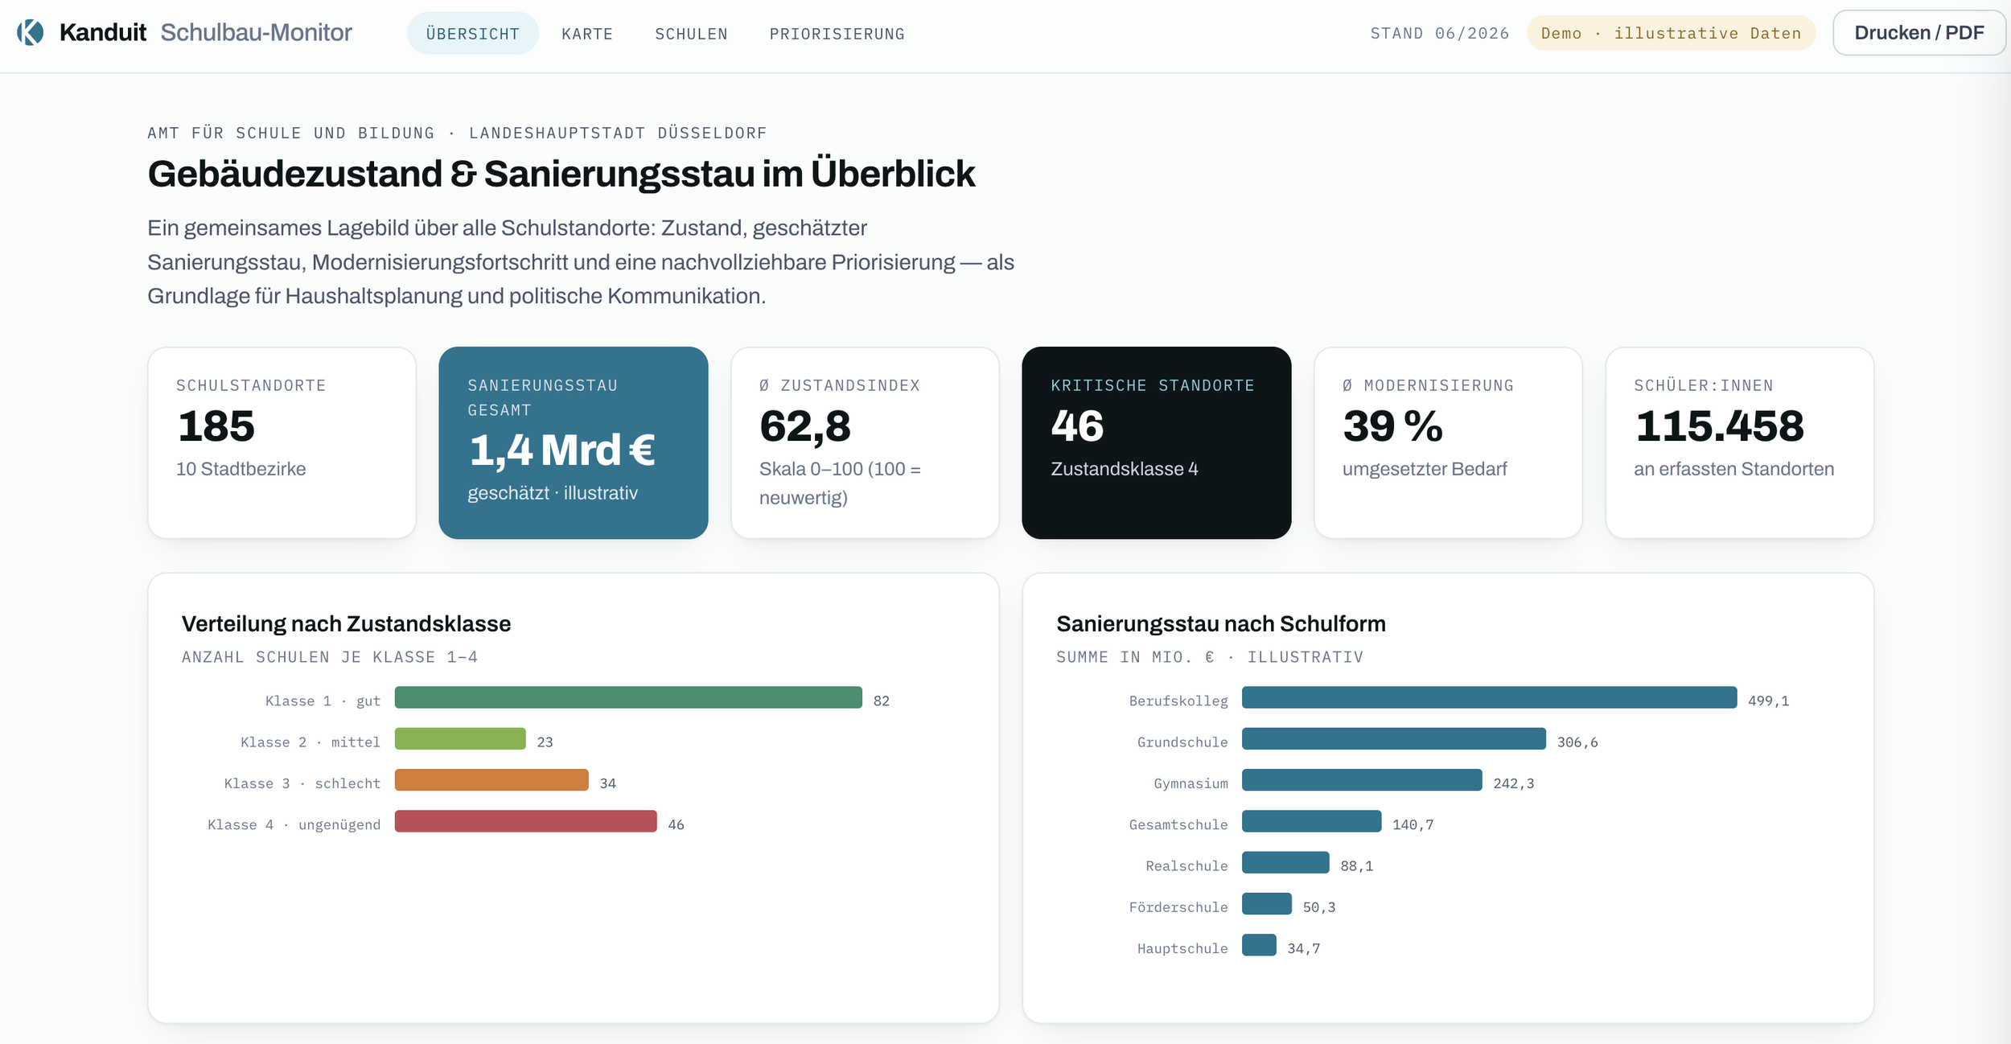Click the Hauptschule axis label

click(1182, 948)
